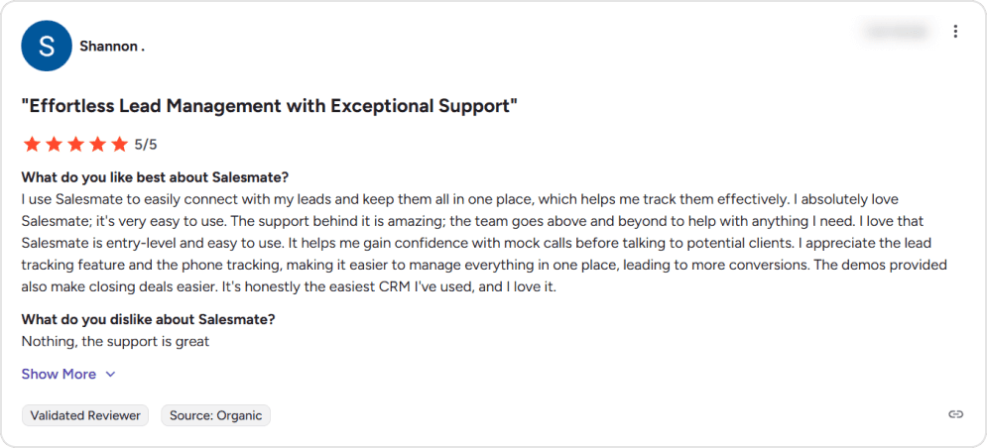
Task: Click the "Effortless Lead Management" review title
Action: click(x=270, y=105)
